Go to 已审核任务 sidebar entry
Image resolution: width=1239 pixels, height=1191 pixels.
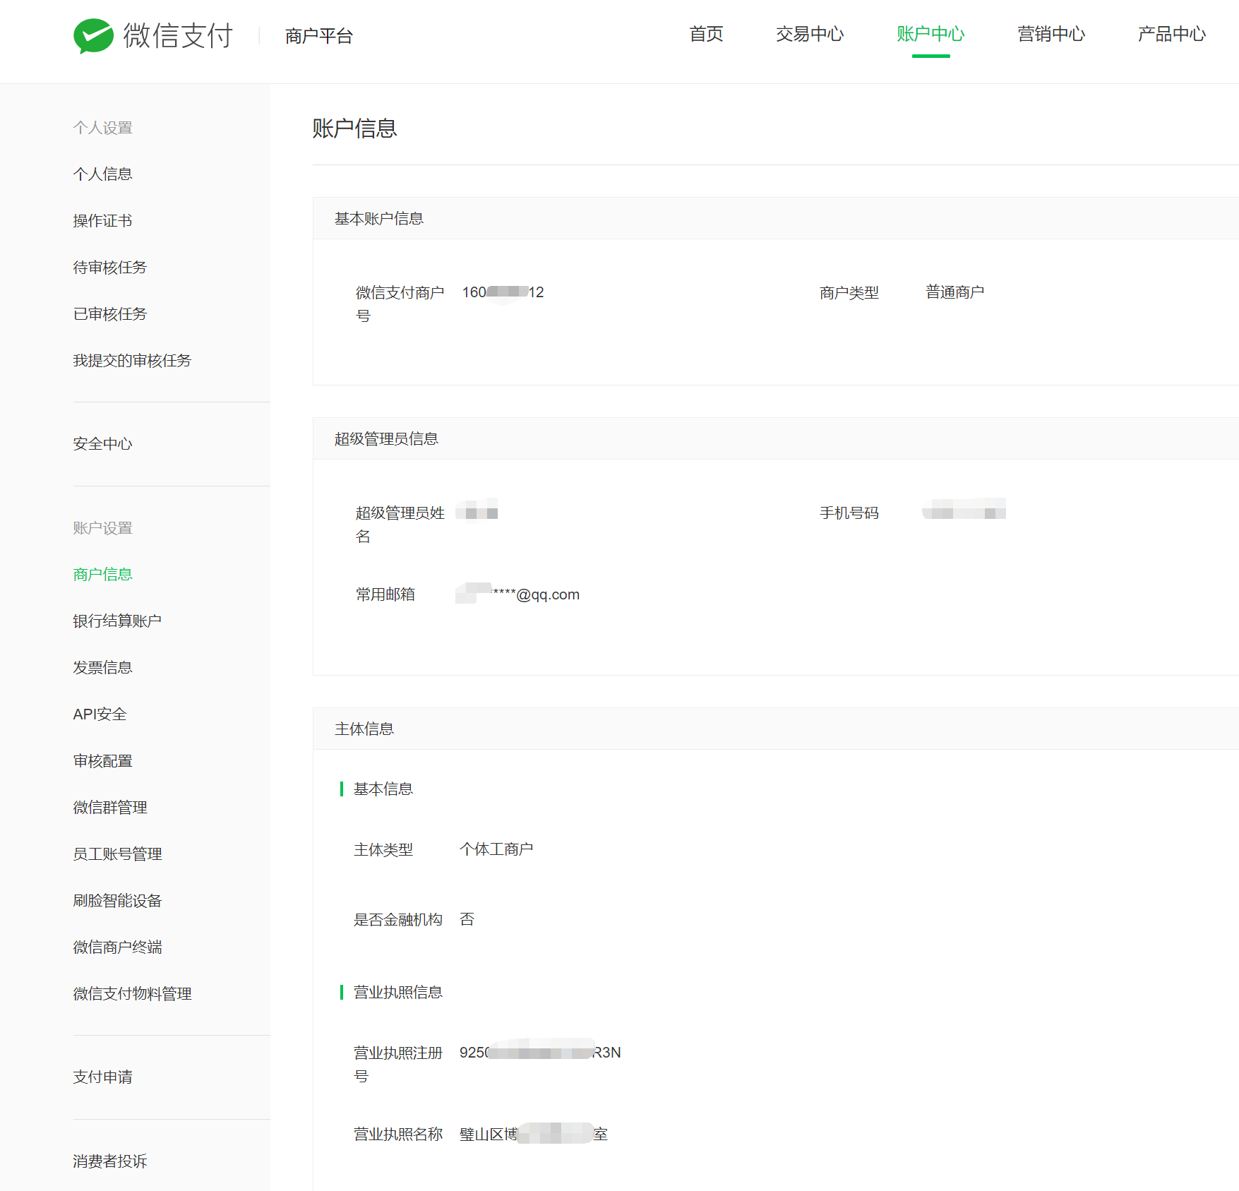click(x=110, y=314)
